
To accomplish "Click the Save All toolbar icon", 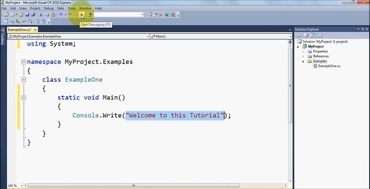I will (33, 14).
